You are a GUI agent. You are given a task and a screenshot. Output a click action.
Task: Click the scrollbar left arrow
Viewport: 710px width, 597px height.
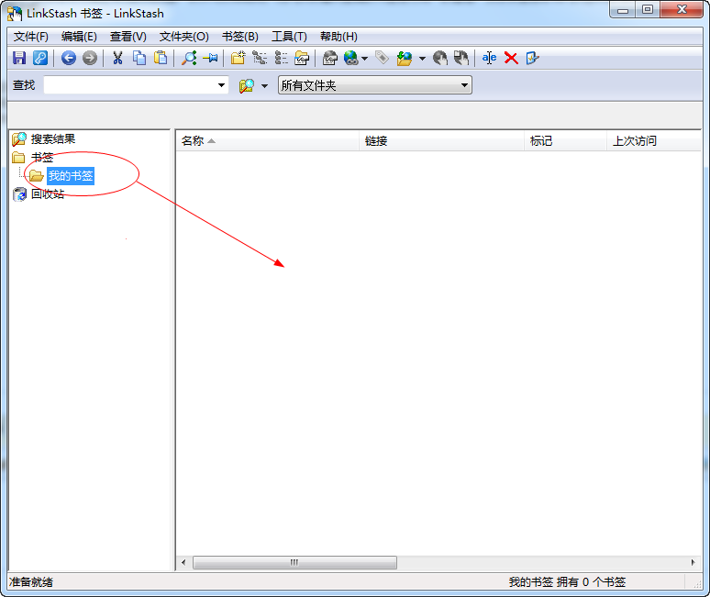[x=183, y=562]
